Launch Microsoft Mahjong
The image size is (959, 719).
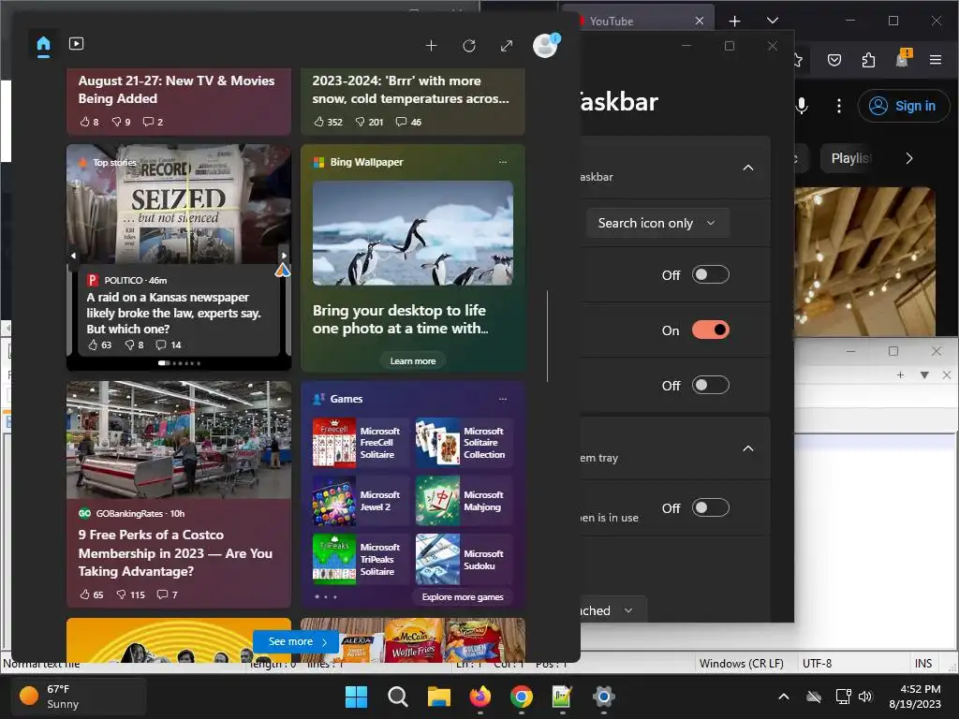pos(464,501)
